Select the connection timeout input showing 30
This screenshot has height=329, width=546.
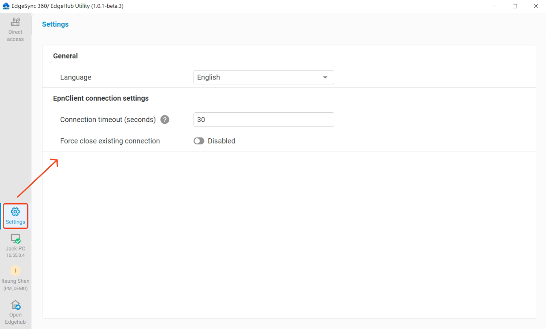[x=264, y=119]
